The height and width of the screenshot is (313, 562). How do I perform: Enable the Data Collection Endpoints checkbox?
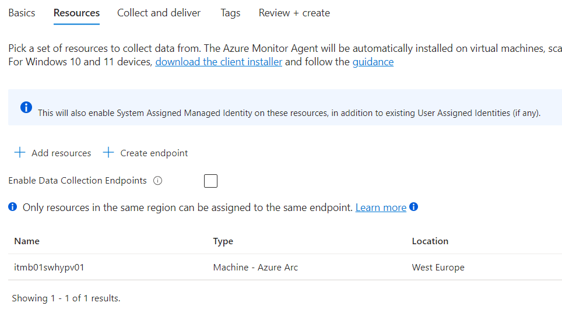click(210, 181)
